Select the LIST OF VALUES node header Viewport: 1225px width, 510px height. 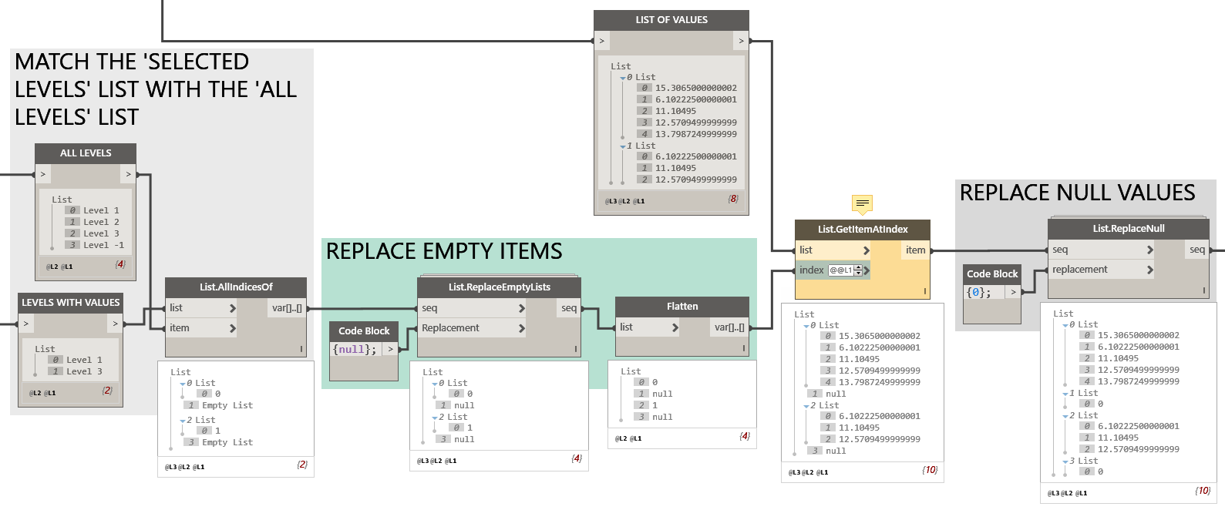(671, 20)
